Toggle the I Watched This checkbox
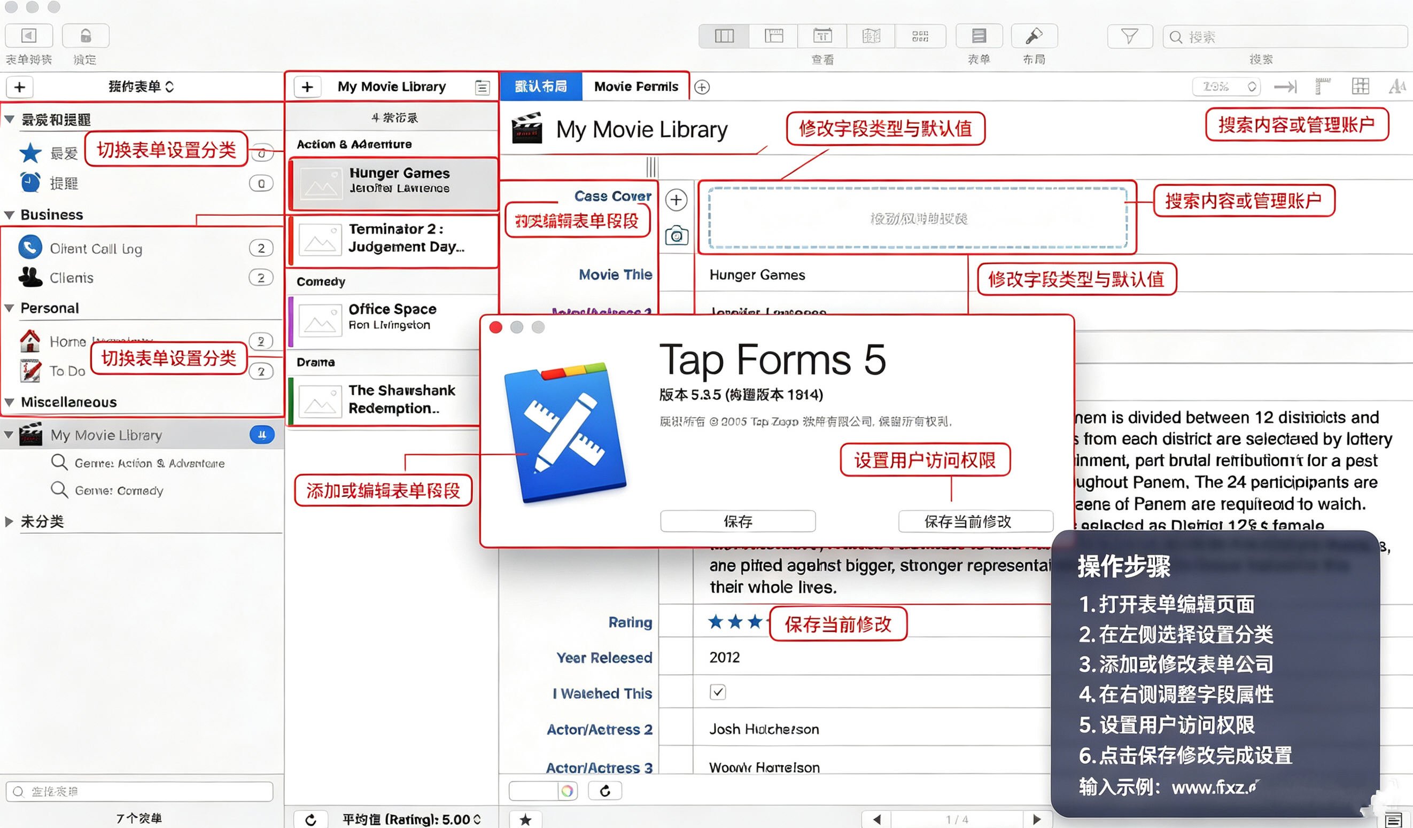 click(x=718, y=692)
